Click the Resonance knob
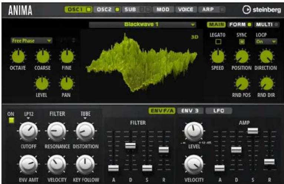Image resolution: width=284 pixels, height=184 pixels. [x=57, y=131]
